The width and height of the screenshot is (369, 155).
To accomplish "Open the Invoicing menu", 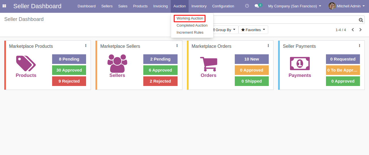I will (161, 6).
